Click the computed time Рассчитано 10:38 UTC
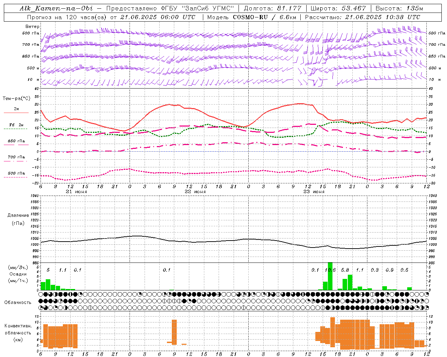Screen dimensions: 447x357 click(x=362, y=17)
